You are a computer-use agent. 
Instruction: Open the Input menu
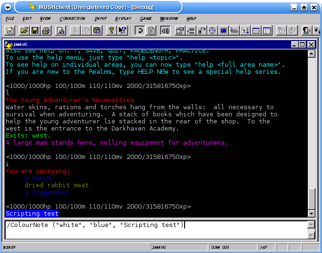pos(101,18)
